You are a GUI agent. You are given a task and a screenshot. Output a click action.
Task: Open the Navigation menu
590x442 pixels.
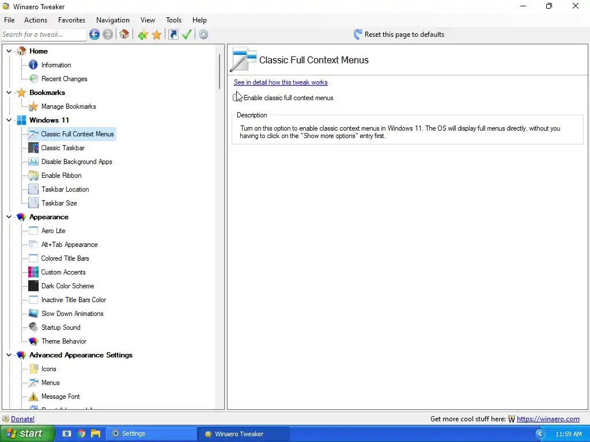(113, 20)
